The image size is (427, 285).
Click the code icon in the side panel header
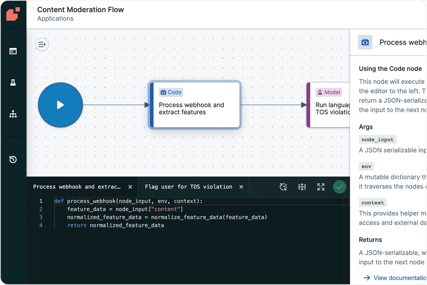(x=365, y=42)
